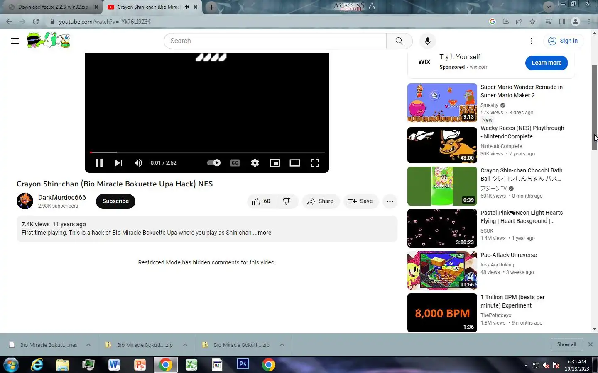Focus the YouTube search field
The height and width of the screenshot is (373, 598).
[275, 41]
